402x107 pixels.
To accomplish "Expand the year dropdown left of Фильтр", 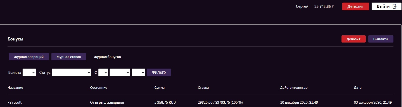I will (x=138, y=72).
